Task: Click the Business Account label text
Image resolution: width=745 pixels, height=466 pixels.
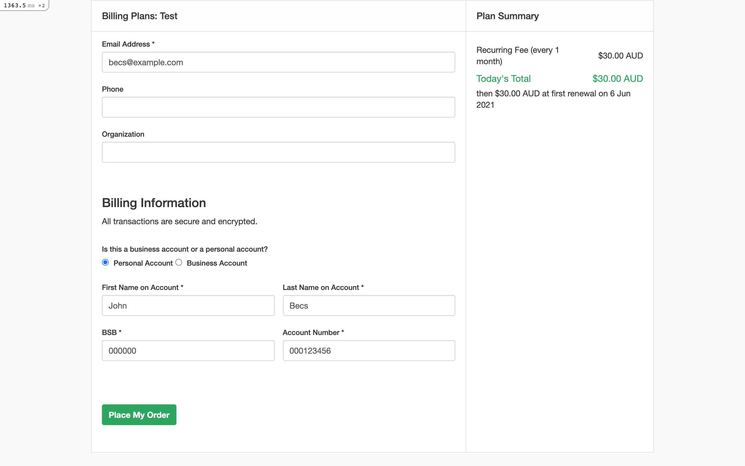Action: coord(217,263)
